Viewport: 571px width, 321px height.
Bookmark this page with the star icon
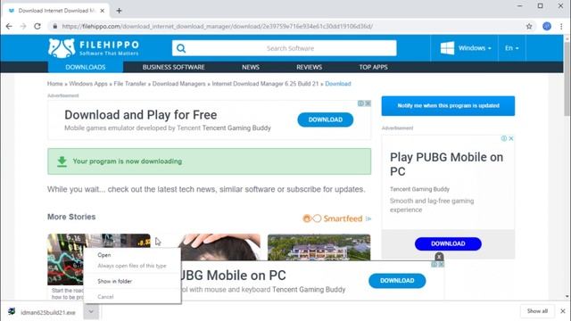[x=529, y=26]
